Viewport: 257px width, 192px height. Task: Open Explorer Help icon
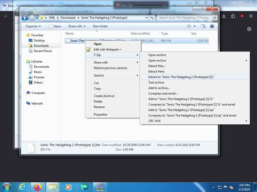(212, 26)
